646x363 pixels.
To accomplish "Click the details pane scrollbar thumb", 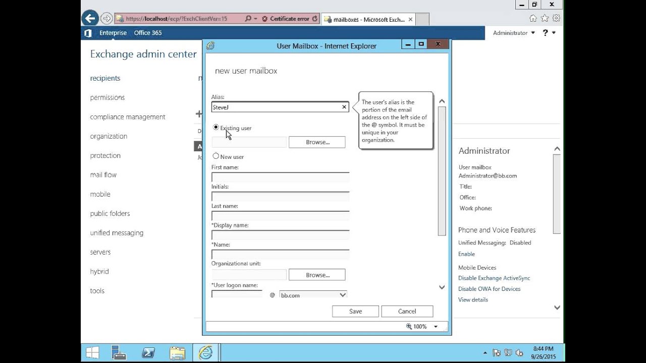I will click(557, 194).
